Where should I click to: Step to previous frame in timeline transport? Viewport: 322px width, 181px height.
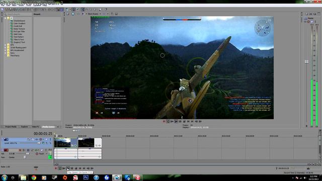tap(88, 168)
